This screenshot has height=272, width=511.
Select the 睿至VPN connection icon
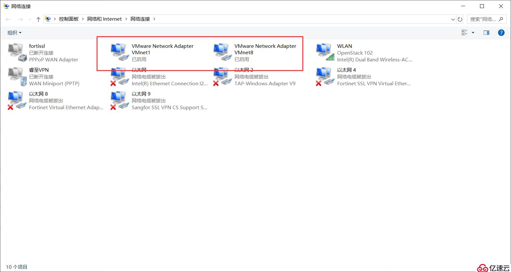click(x=17, y=77)
